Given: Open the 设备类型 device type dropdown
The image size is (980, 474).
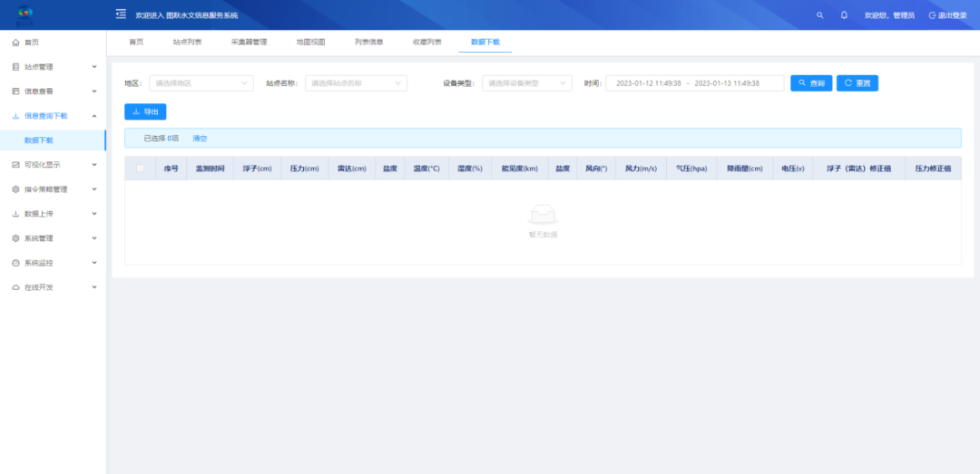Looking at the screenshot, I should point(527,83).
